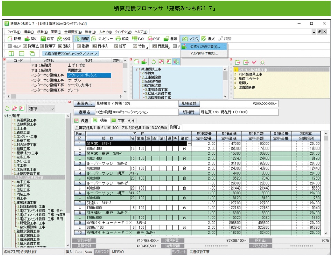
Task: Select 名称マスタの切替(S)... menu entry
Action: pyautogui.click(x=204, y=47)
